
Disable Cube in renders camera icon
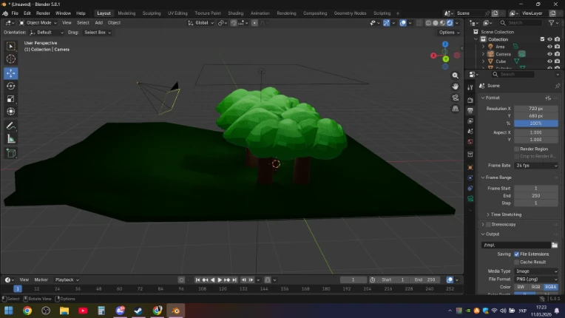(x=557, y=61)
